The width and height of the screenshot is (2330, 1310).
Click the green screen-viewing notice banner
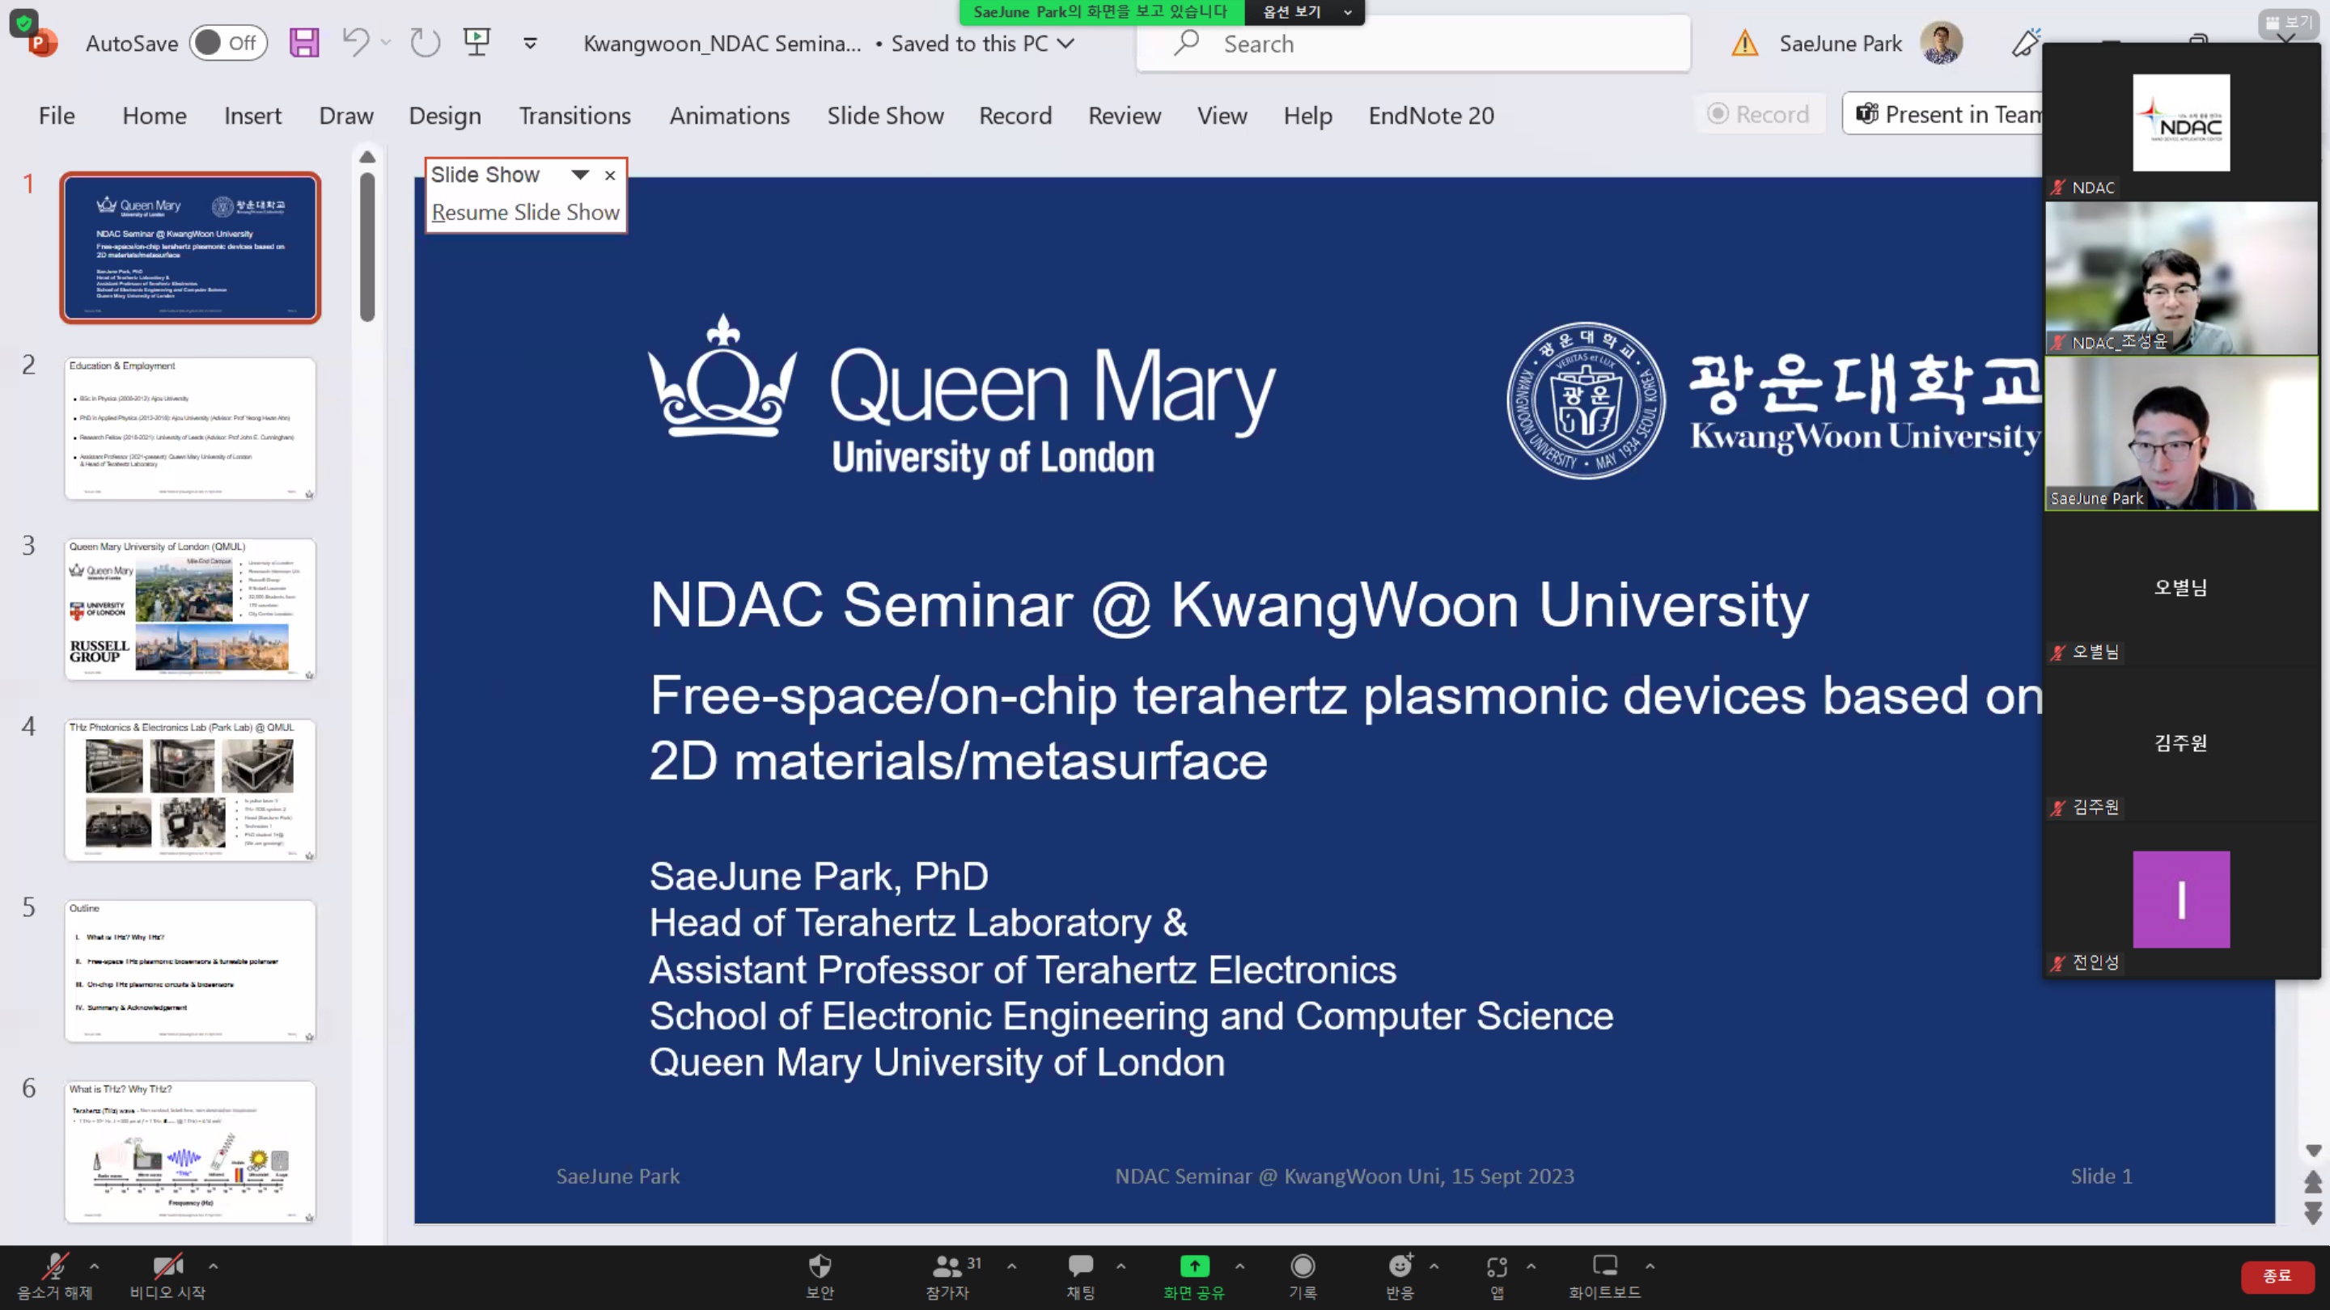(x=1102, y=12)
